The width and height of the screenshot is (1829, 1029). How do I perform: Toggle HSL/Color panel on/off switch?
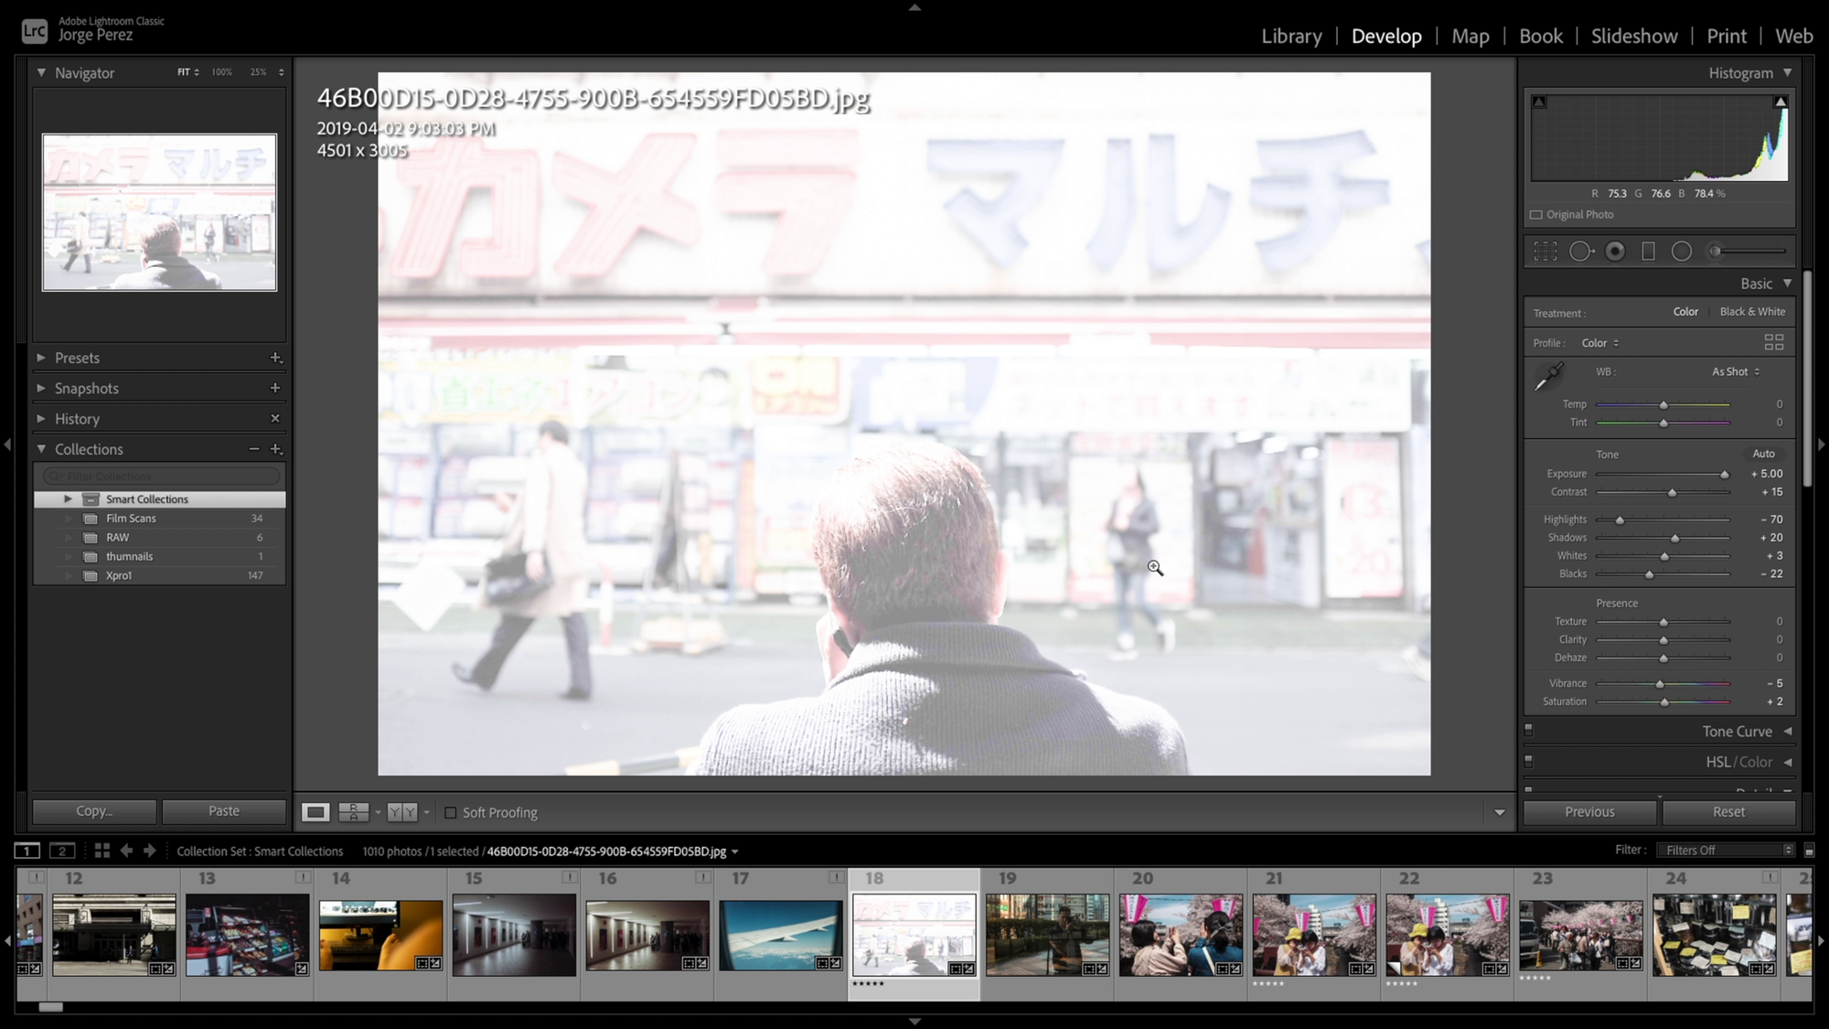1529,761
